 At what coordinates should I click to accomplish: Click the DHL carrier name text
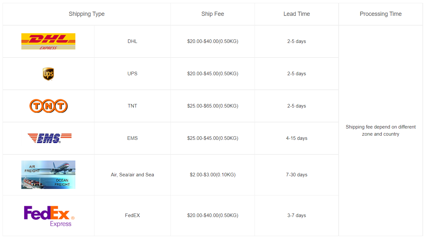click(x=132, y=41)
